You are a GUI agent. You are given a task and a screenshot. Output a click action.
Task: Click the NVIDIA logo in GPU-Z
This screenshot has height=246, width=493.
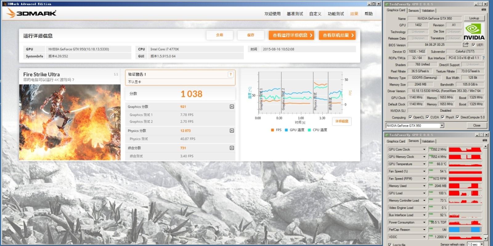tap(474, 32)
